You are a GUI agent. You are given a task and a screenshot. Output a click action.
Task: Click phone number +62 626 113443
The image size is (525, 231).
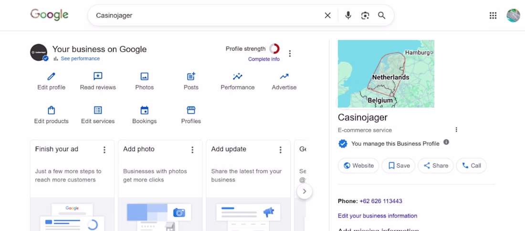pos(381,201)
